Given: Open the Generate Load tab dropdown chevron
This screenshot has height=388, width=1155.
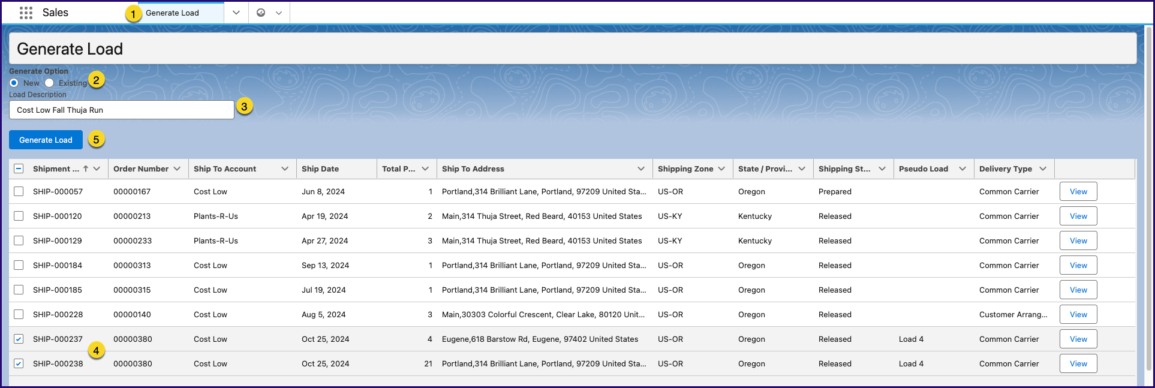Looking at the screenshot, I should [236, 13].
